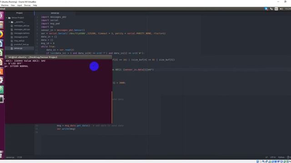Click the 'while True:' code line
This screenshot has width=291, height=163.
pos(48,47)
